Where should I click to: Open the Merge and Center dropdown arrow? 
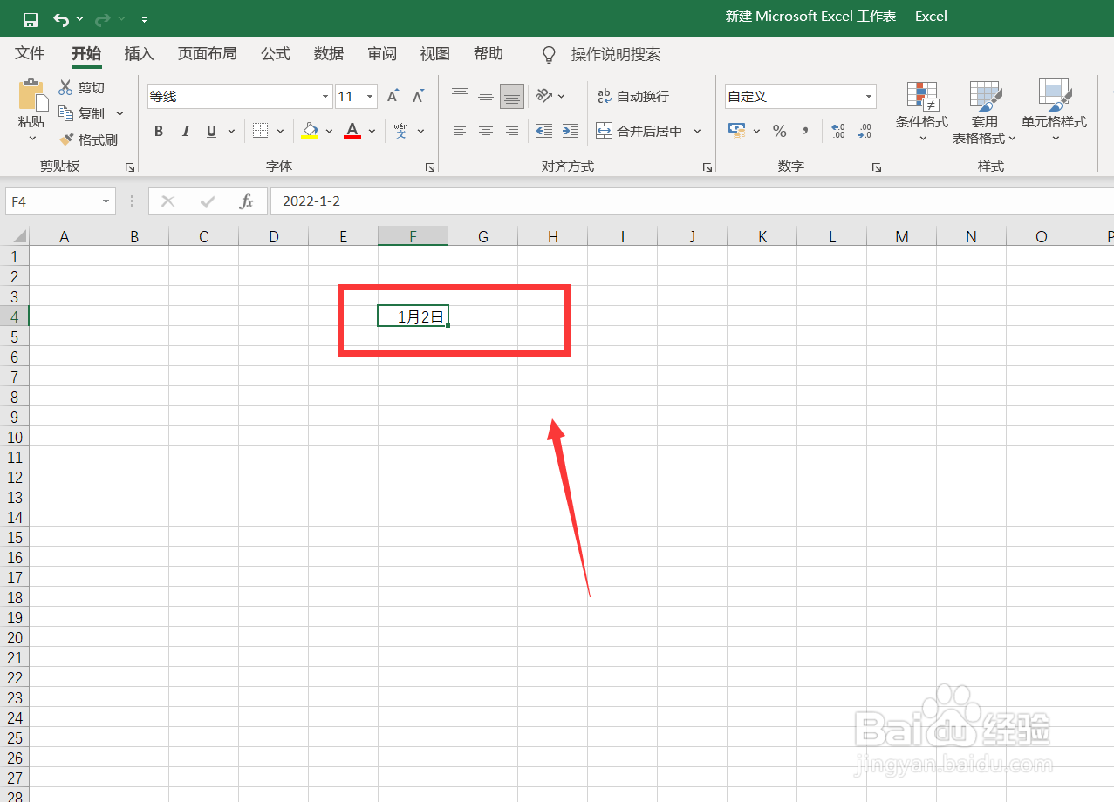[697, 131]
